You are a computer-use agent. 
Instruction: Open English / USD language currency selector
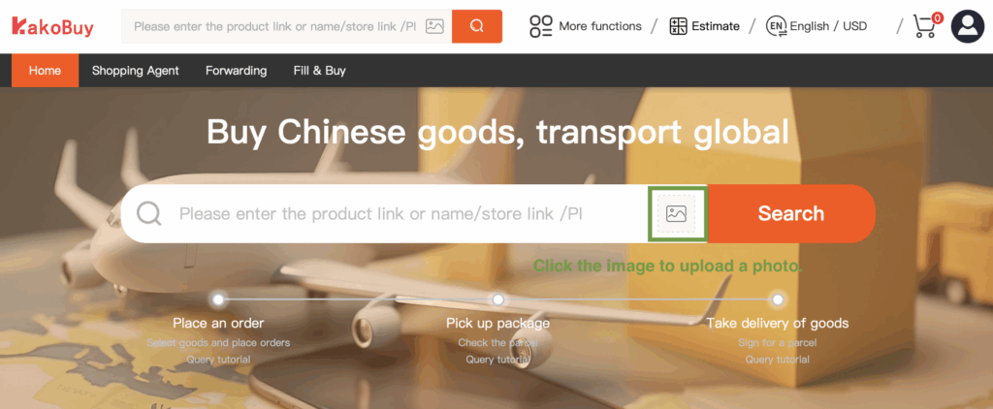click(828, 26)
